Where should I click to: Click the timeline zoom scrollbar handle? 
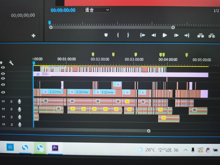coord(149,131)
